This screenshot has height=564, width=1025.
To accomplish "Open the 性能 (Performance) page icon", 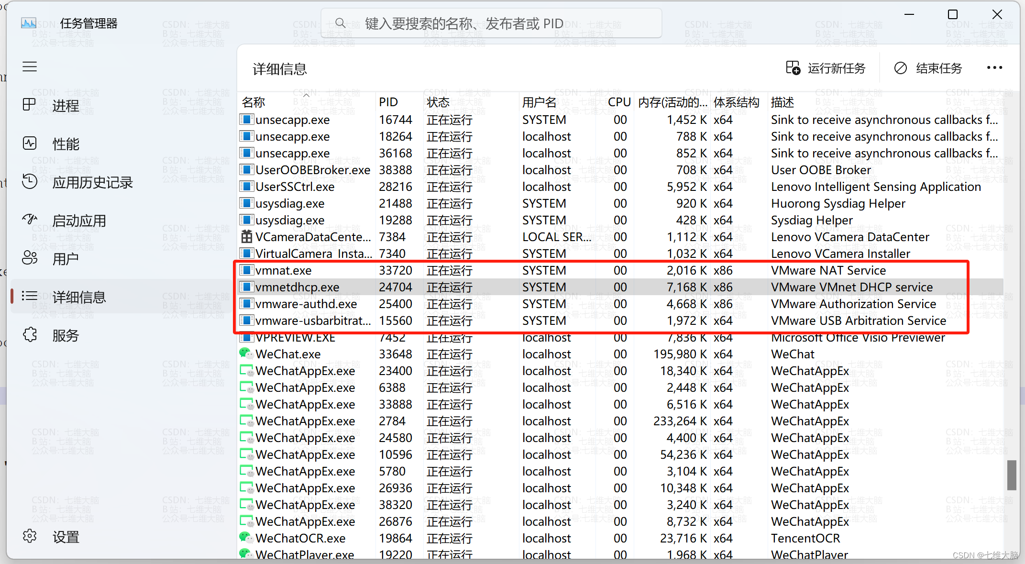I will pos(30,144).
